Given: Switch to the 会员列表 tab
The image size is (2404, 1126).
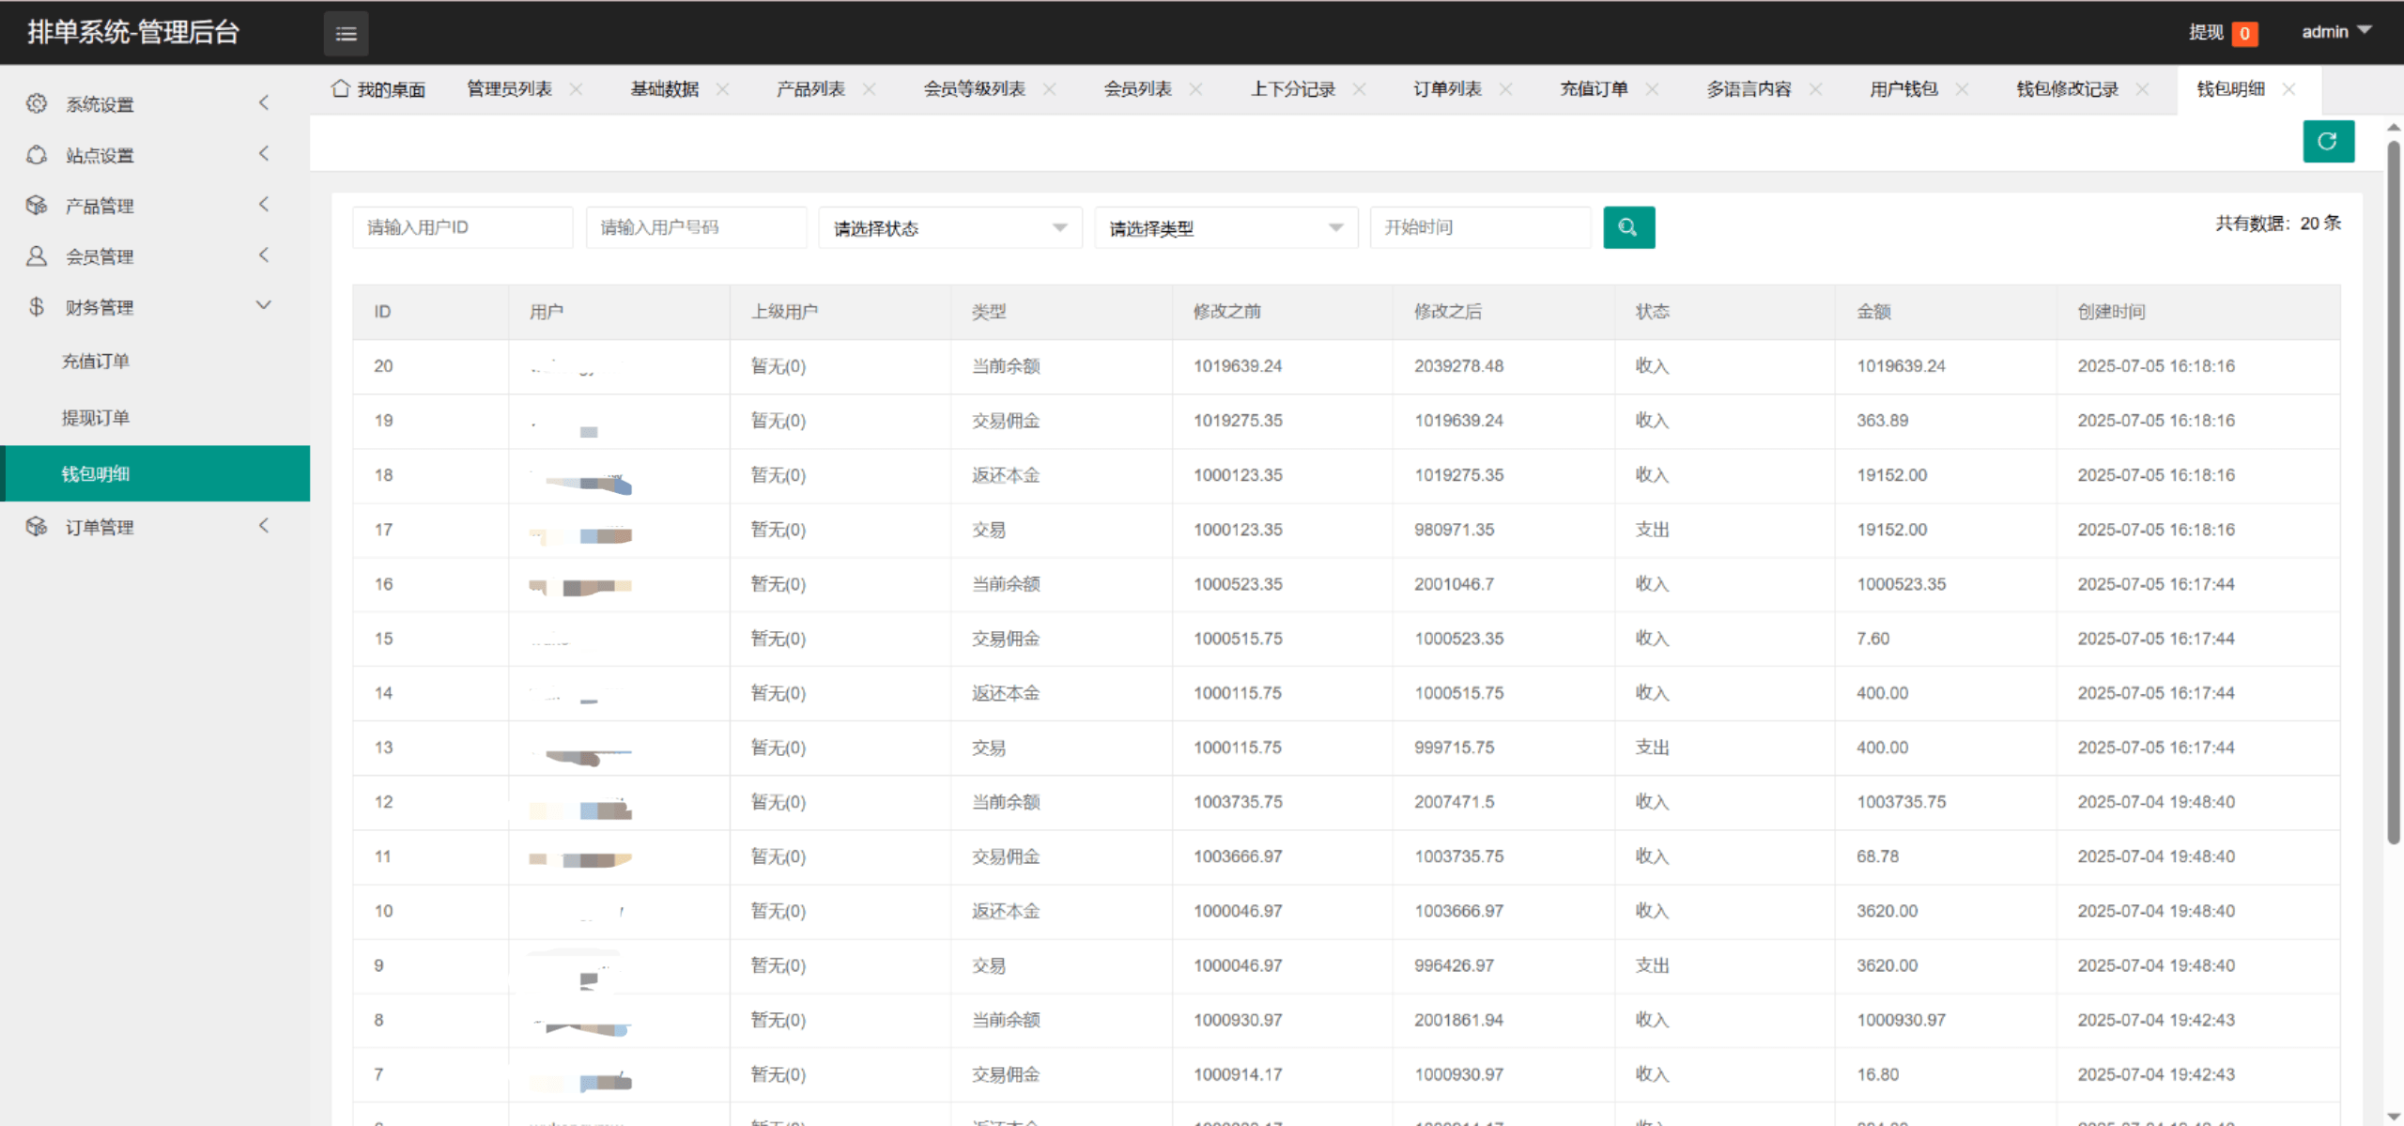Looking at the screenshot, I should pos(1137,89).
